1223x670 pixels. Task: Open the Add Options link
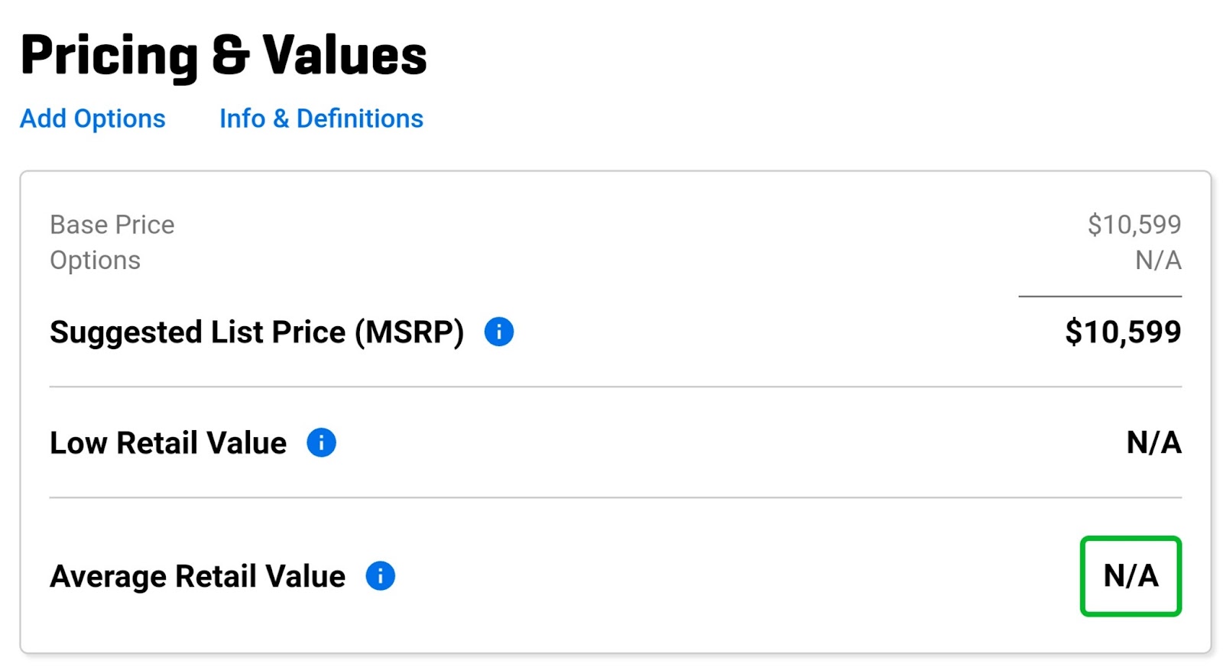(92, 118)
